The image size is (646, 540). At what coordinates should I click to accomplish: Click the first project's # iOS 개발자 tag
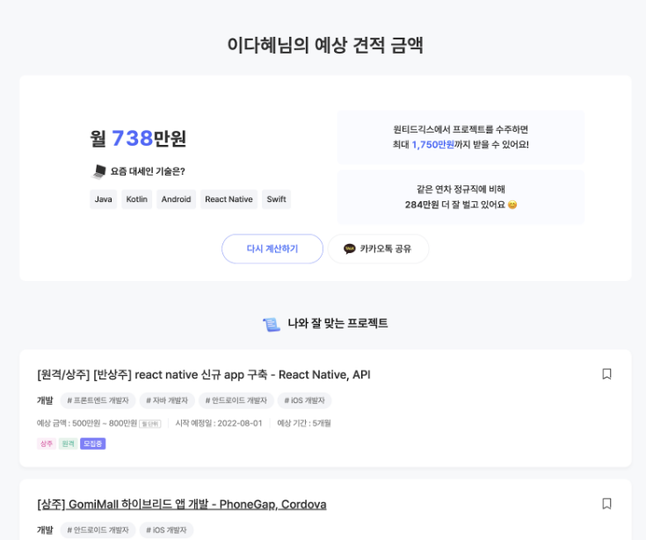click(305, 400)
